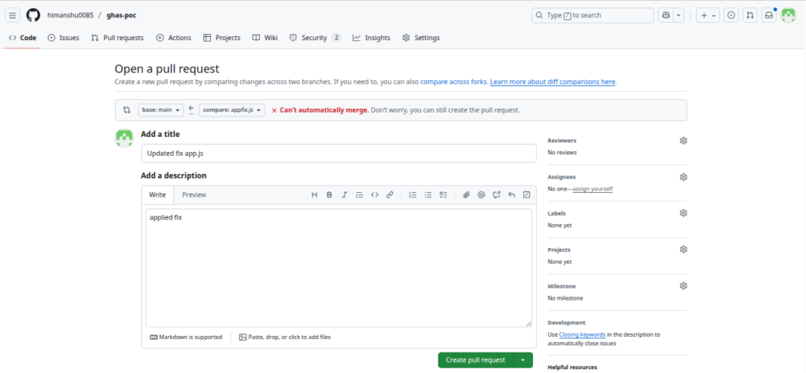The height and width of the screenshot is (373, 806).
Task: Insert a heading using the H icon
Action: pos(314,194)
